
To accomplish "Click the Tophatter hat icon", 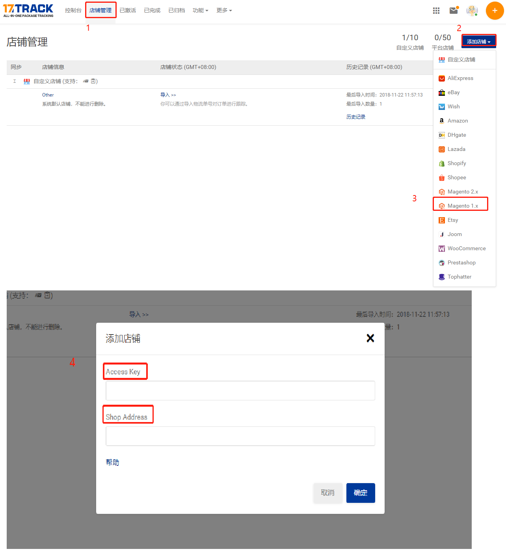I will [x=442, y=277].
